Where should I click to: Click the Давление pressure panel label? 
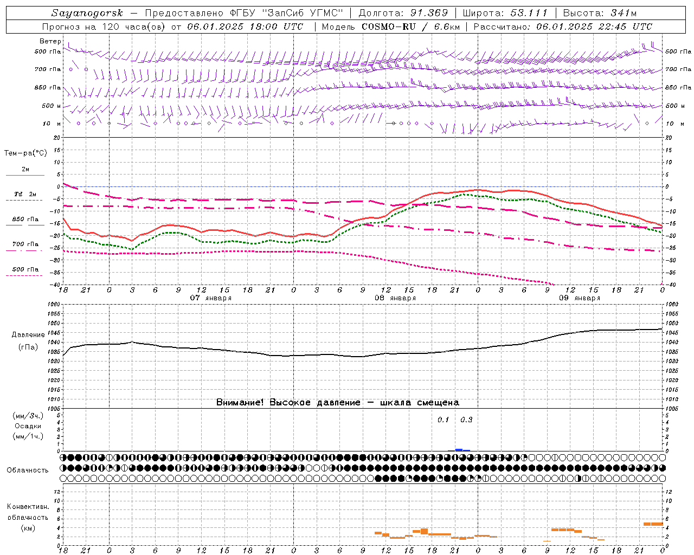(x=28, y=335)
